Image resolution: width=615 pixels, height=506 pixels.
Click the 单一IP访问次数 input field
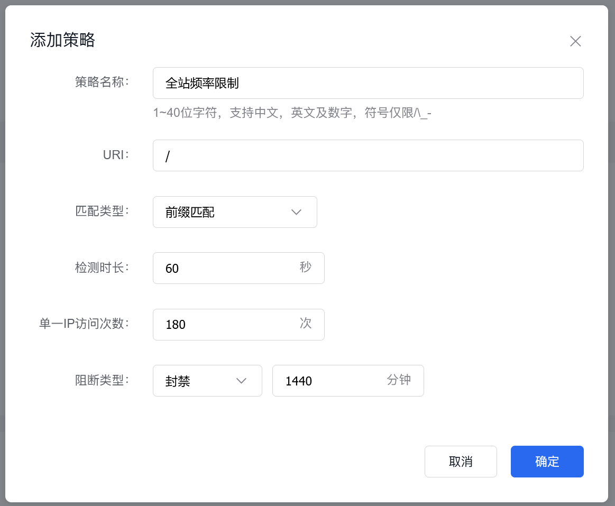pyautogui.click(x=238, y=325)
